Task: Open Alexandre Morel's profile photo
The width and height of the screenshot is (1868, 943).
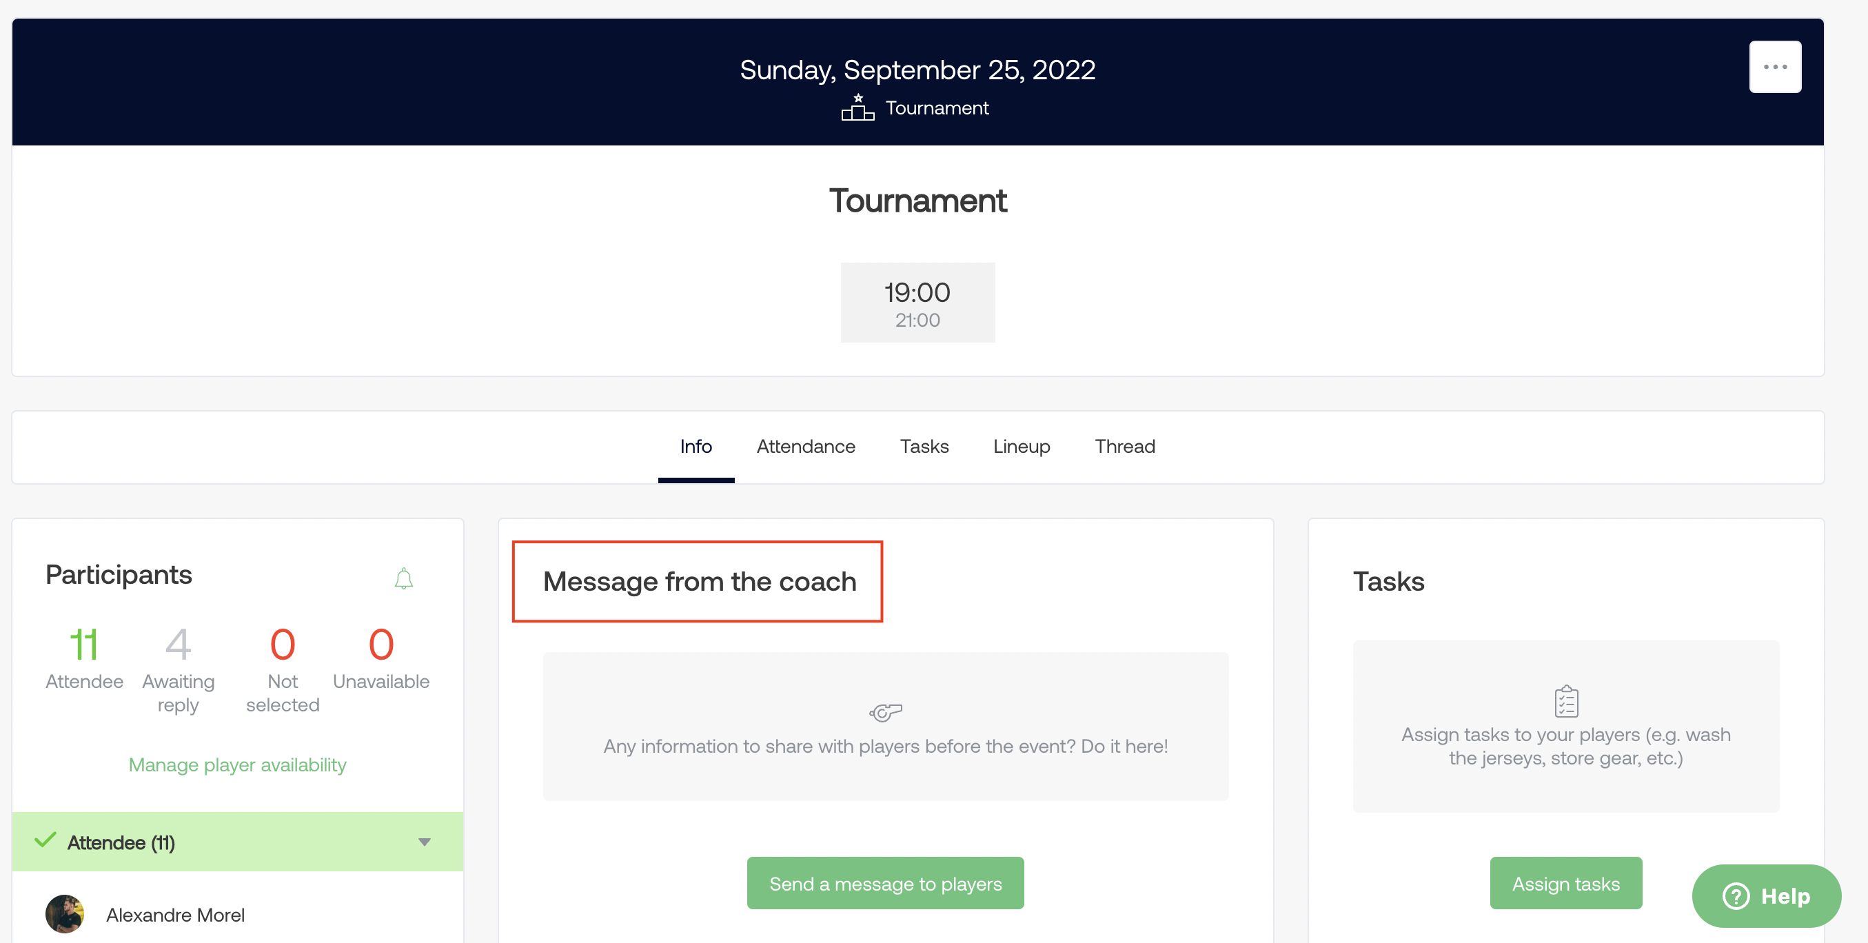Action: pyautogui.click(x=65, y=914)
